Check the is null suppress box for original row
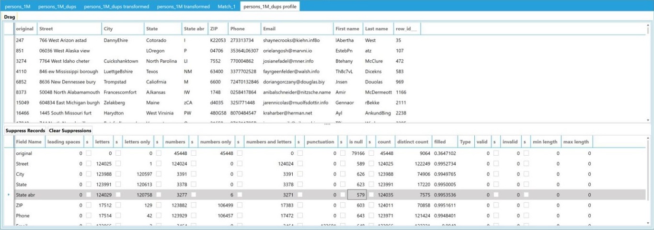Viewport: 654px width, 230px height. coord(371,154)
